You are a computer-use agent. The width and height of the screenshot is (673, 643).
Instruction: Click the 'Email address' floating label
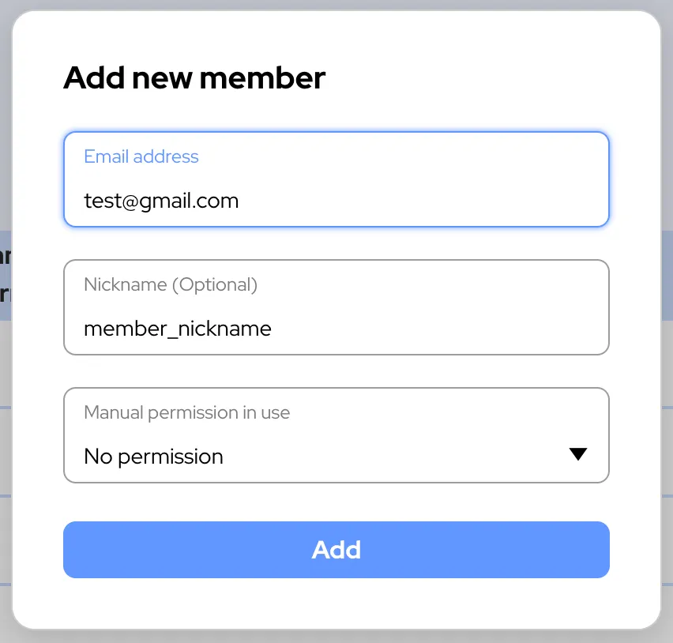(x=141, y=156)
